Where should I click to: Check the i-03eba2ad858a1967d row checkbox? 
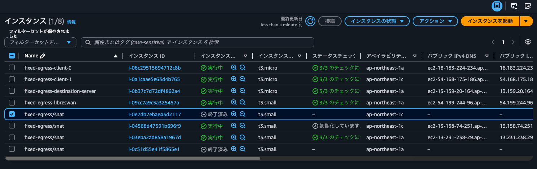click(12, 137)
